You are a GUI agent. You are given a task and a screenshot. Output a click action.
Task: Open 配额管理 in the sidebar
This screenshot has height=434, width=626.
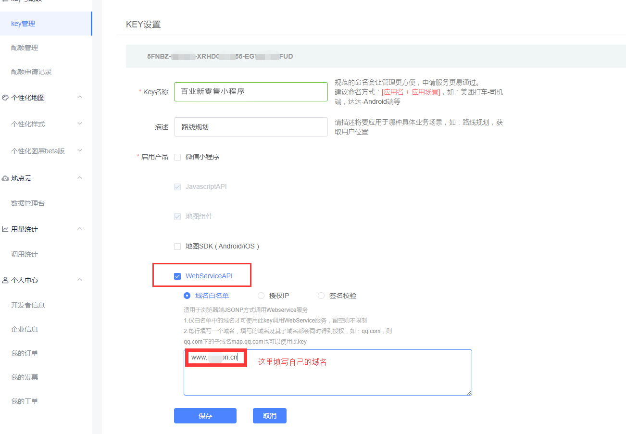[25, 48]
